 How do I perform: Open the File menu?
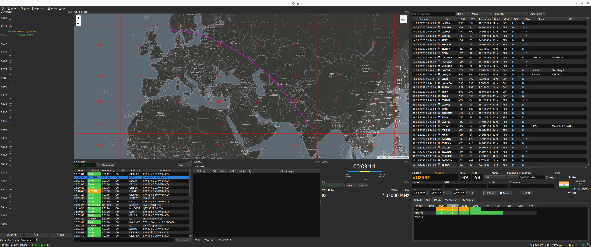pos(4,8)
